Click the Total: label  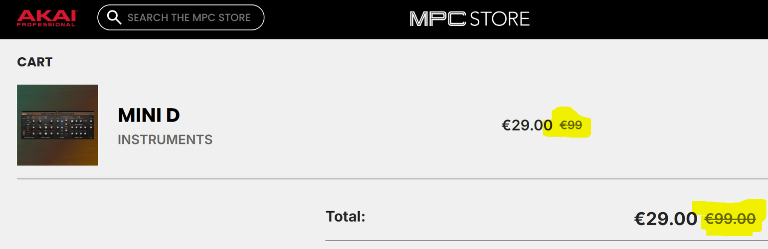346,216
